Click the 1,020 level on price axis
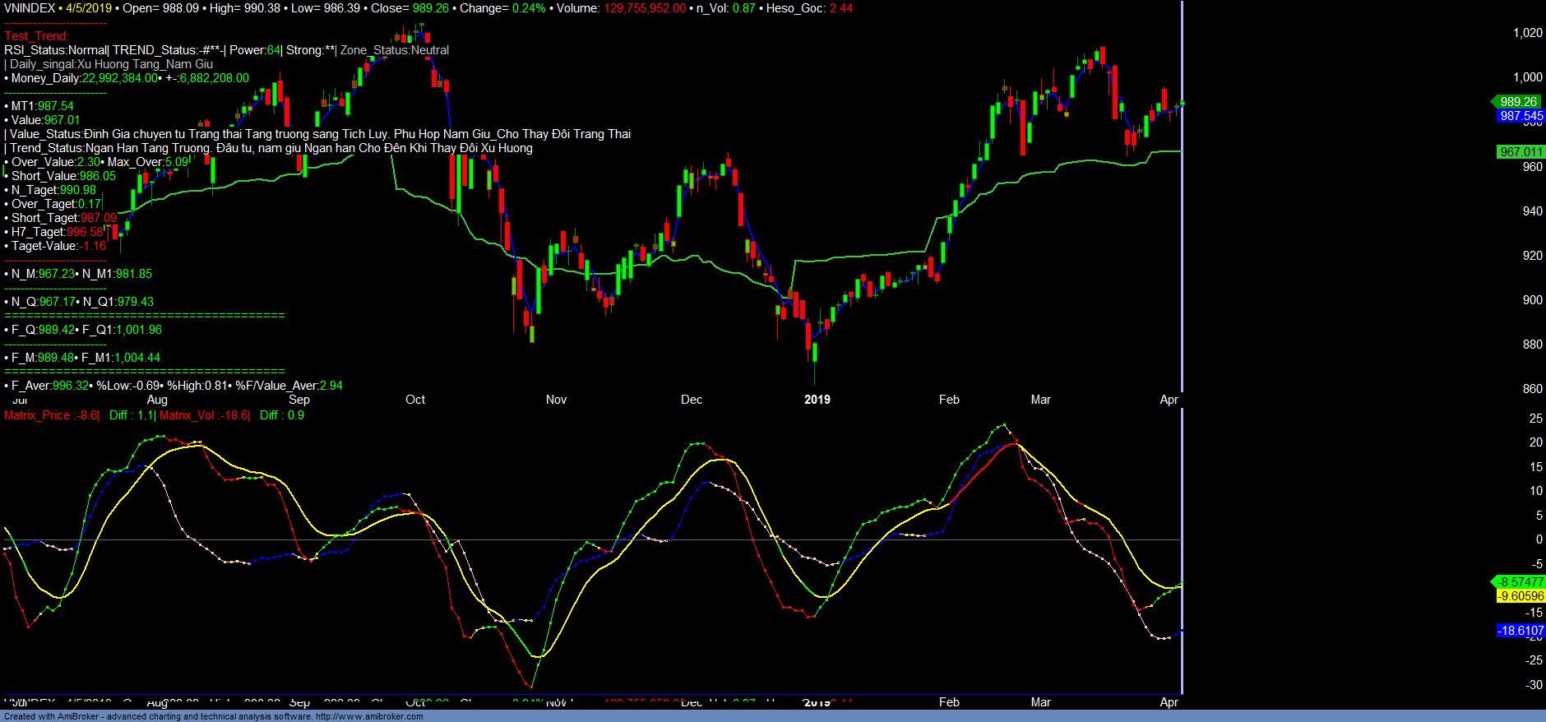 tap(1528, 33)
